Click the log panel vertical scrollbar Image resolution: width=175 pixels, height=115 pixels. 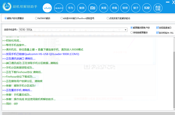[174, 74]
